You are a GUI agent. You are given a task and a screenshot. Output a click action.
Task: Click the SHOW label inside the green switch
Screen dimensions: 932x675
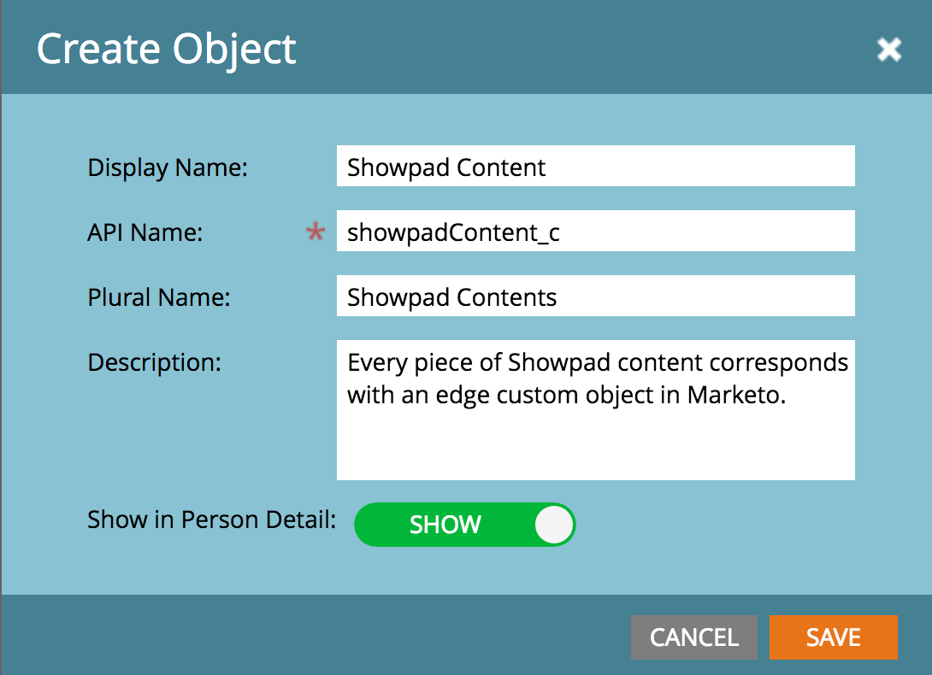click(x=445, y=525)
